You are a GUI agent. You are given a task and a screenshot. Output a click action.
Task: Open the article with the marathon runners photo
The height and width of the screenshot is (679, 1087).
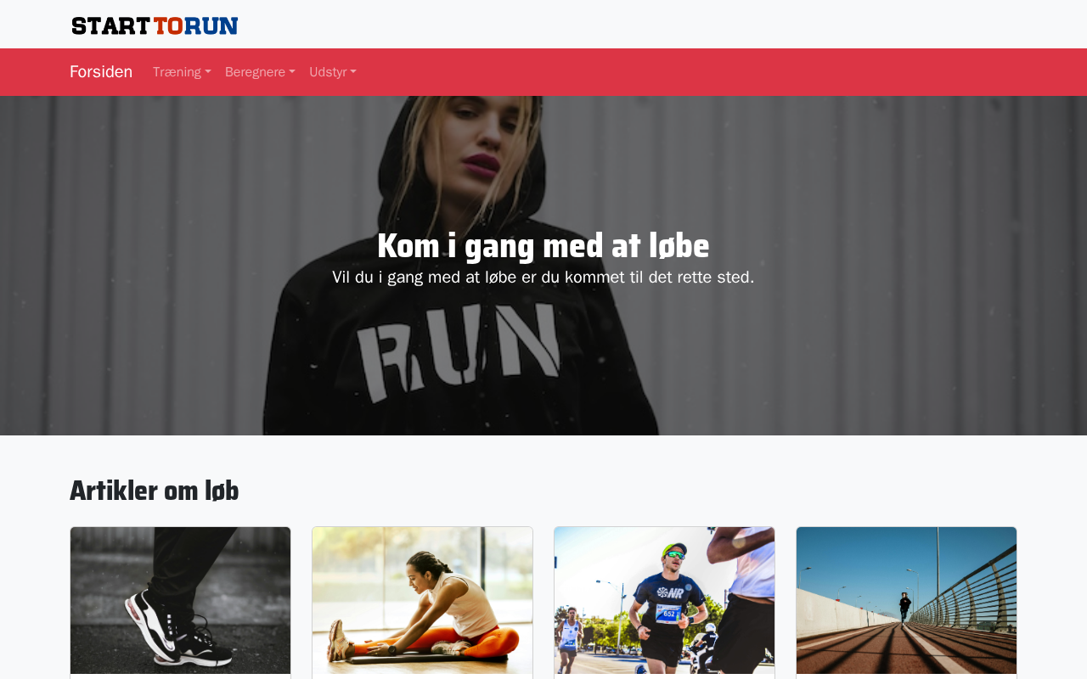(x=665, y=601)
